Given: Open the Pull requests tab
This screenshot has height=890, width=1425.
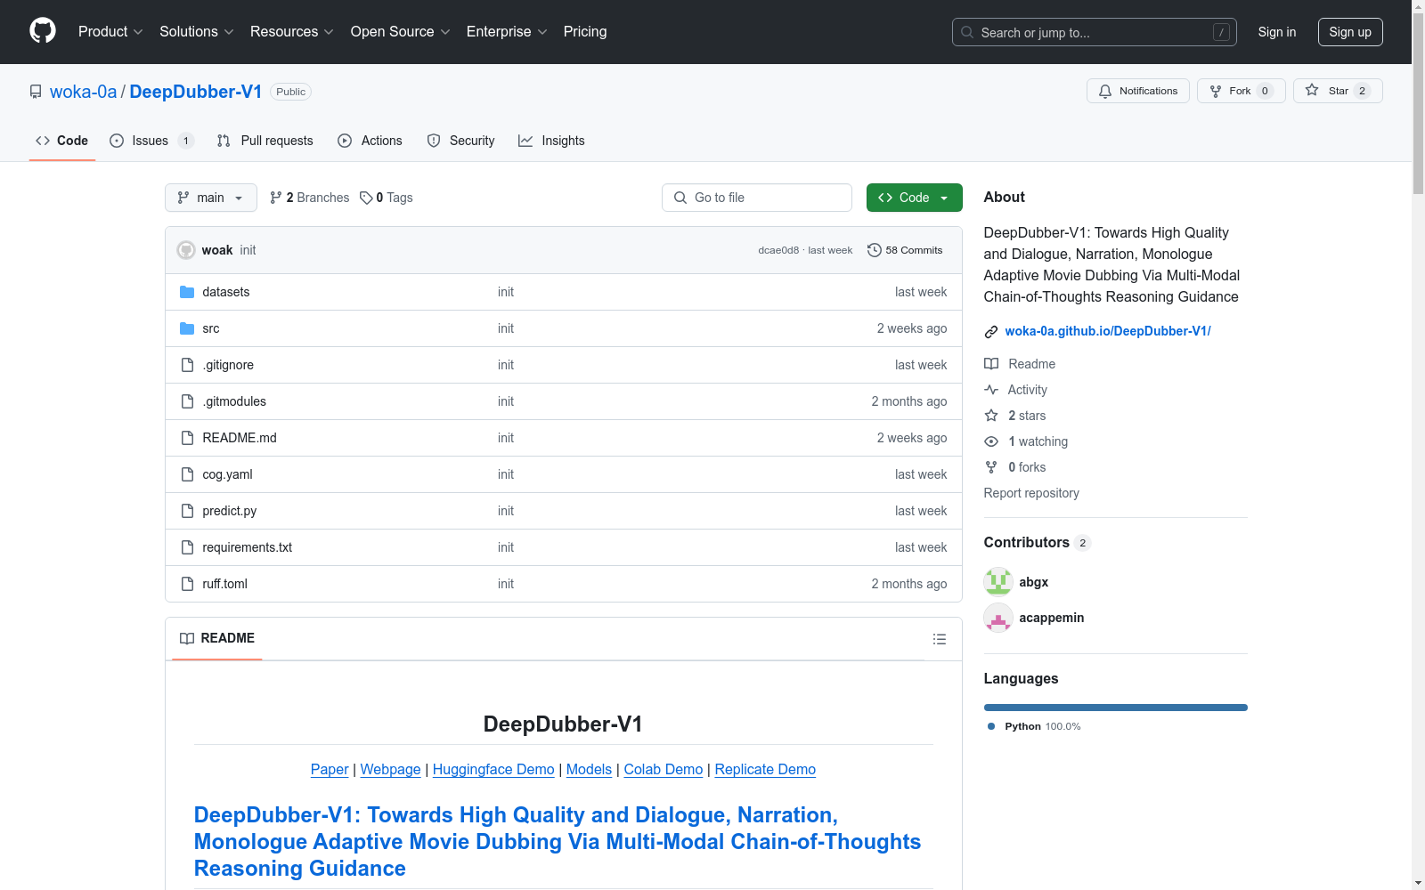Looking at the screenshot, I should click(x=265, y=141).
